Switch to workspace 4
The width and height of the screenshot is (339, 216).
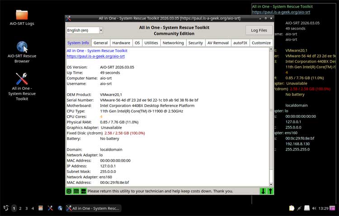[33, 208]
